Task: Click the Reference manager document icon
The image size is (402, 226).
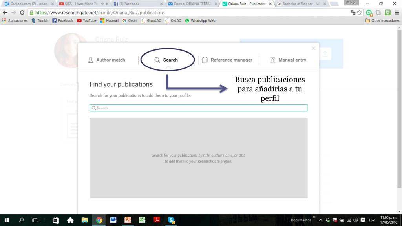Action: 205,60
